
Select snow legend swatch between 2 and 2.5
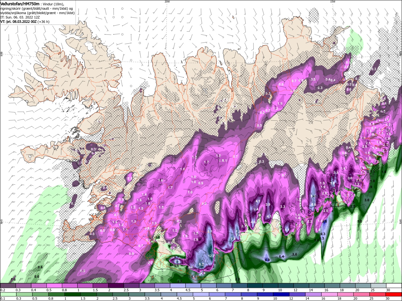coord(116,286)
